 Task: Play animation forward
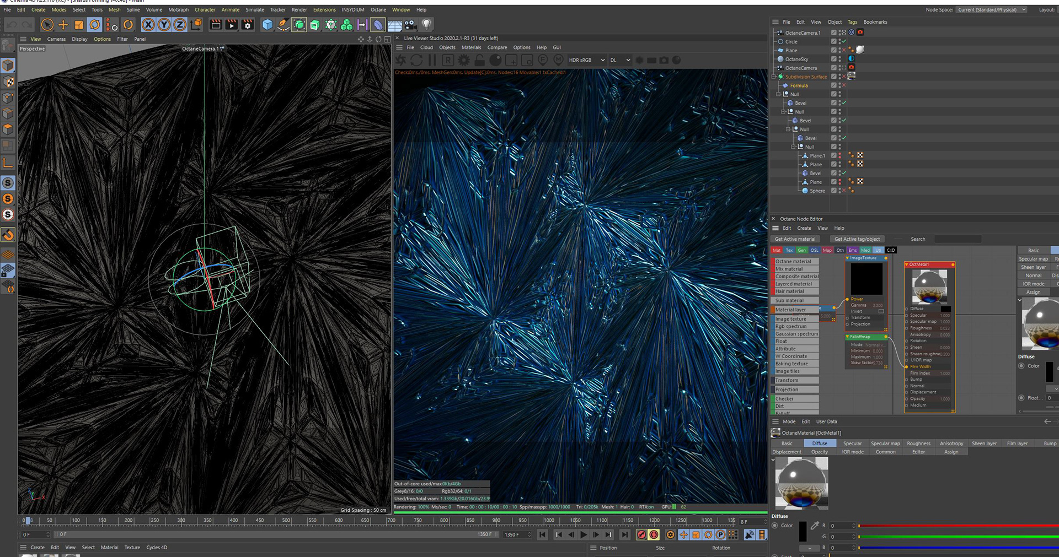(x=584, y=534)
